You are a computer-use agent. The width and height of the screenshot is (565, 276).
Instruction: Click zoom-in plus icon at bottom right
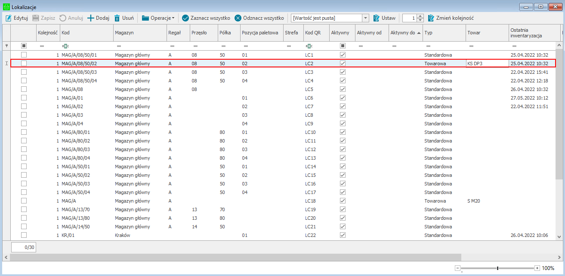[537, 268]
